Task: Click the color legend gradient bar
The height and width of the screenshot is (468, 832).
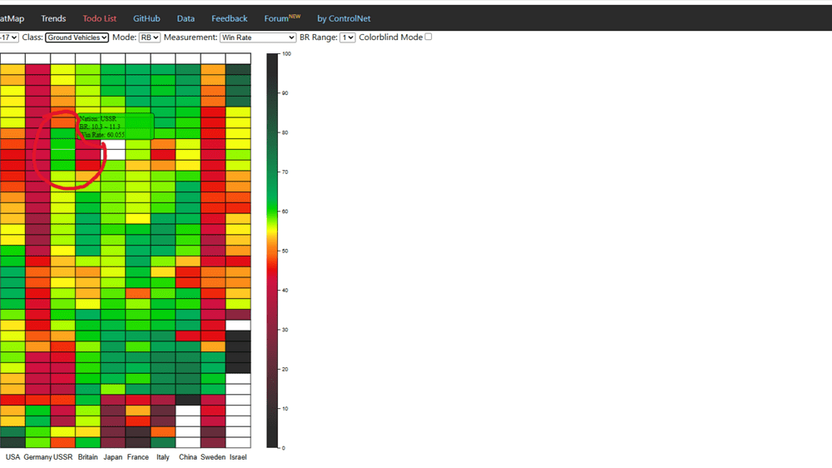Action: coord(273,250)
